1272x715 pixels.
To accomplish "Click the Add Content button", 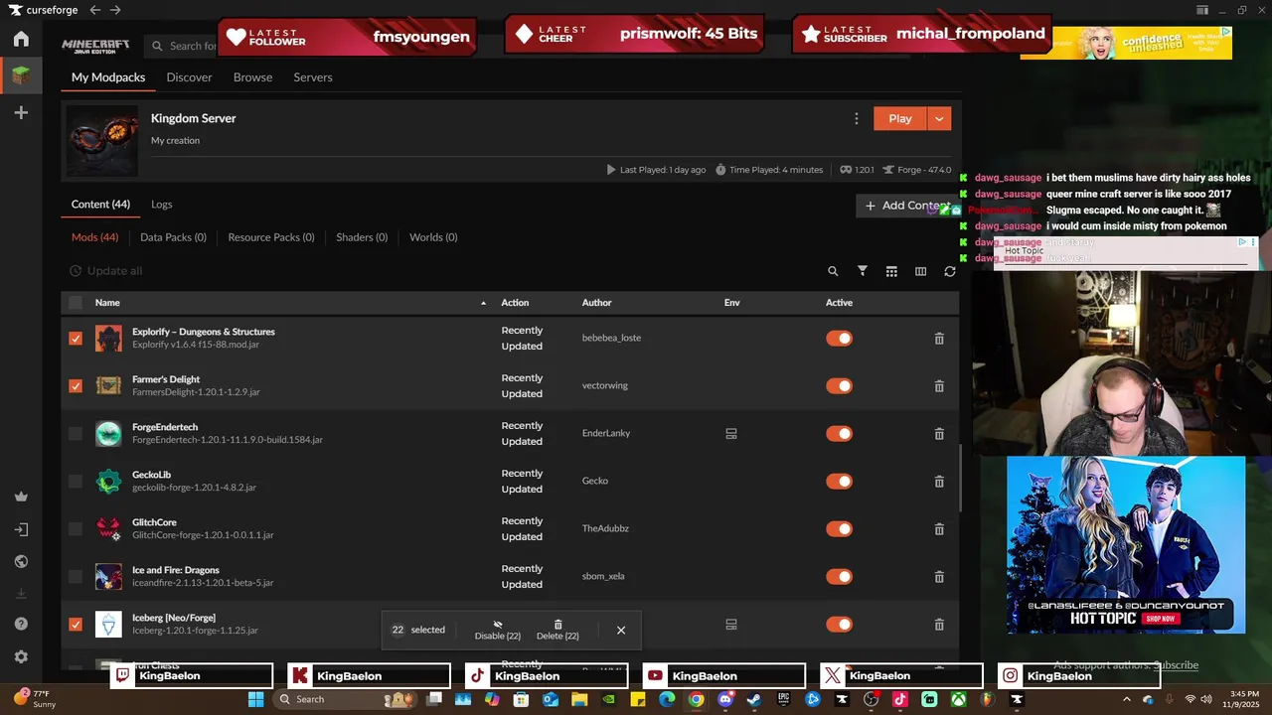I will pos(907,206).
